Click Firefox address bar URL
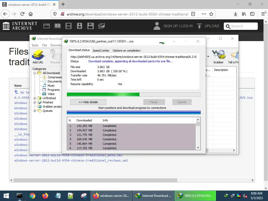The height and width of the screenshot is (201, 268). click(127, 14)
